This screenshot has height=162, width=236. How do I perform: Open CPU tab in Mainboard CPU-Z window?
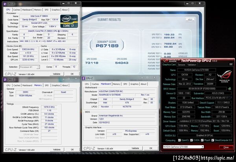[x=87, y=84]
